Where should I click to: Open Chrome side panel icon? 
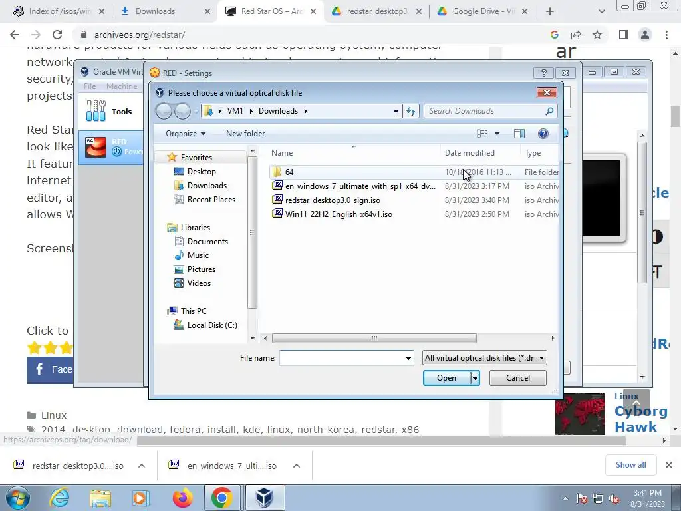624,35
